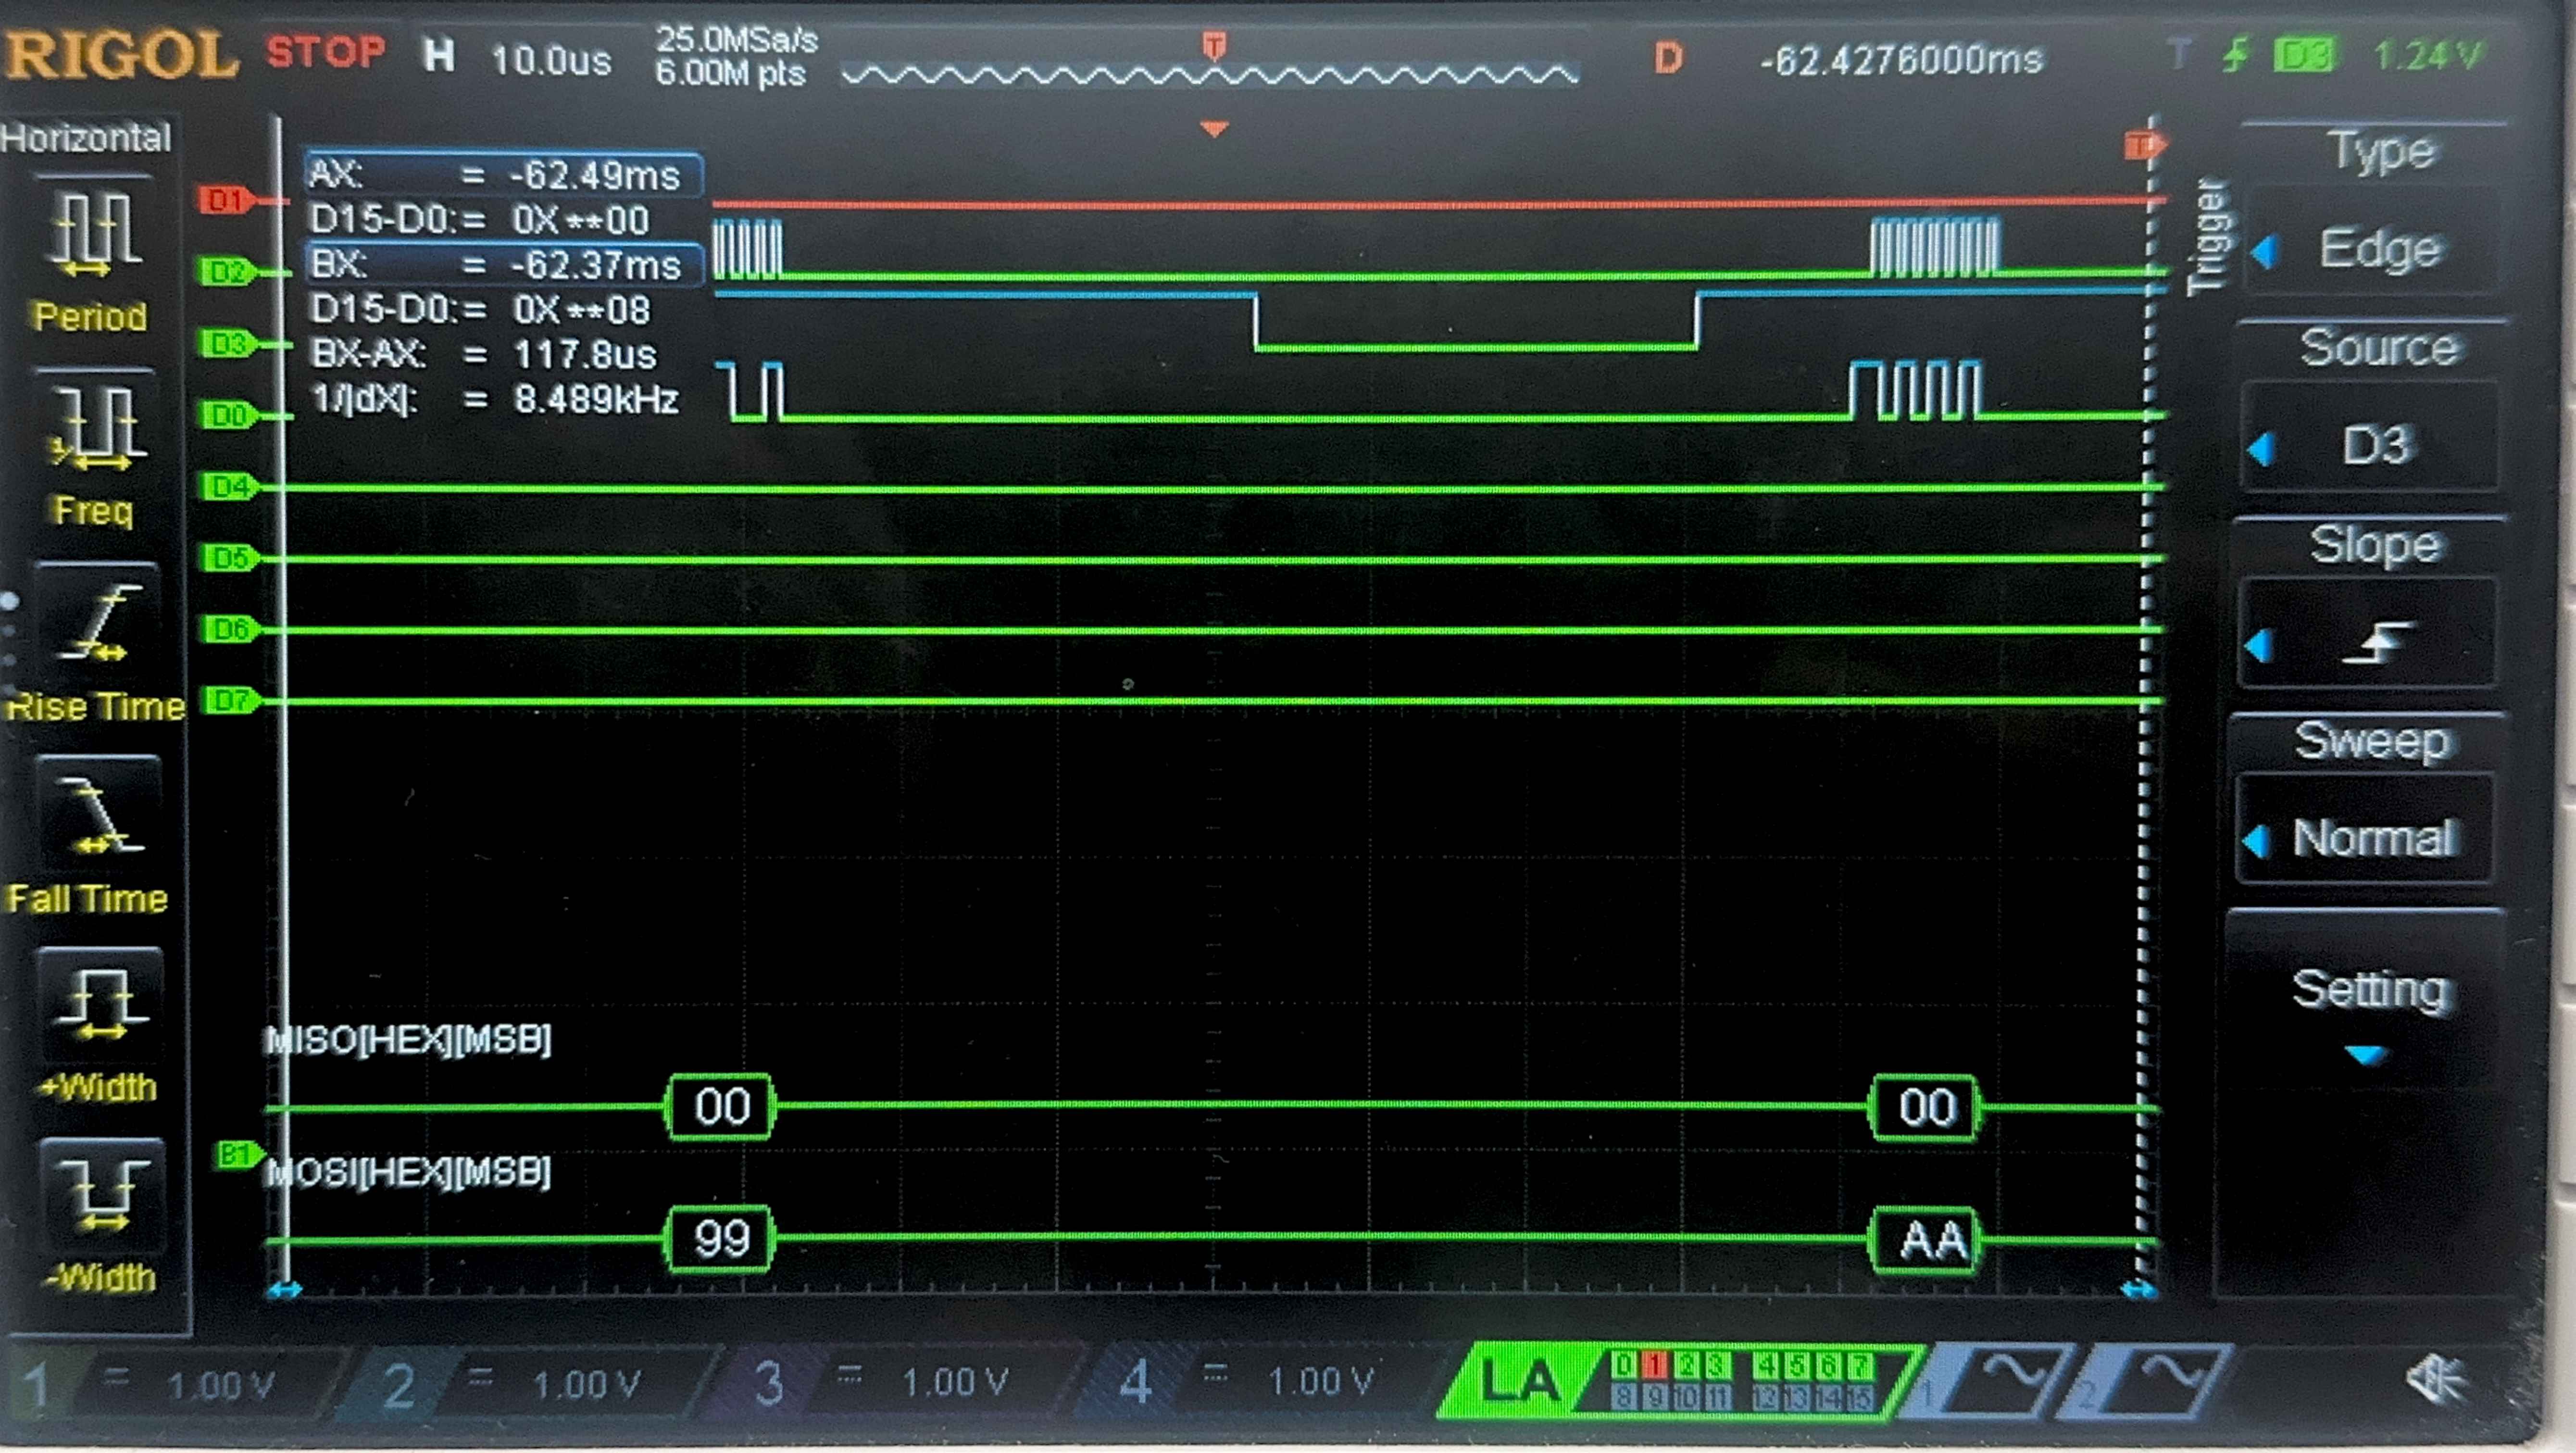
Task: Open the Horizontal measurement menu label
Action: (86, 137)
